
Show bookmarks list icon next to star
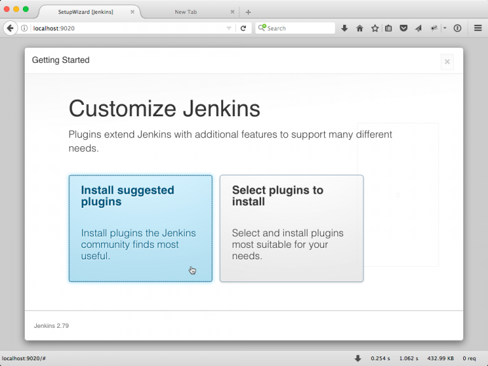click(388, 28)
